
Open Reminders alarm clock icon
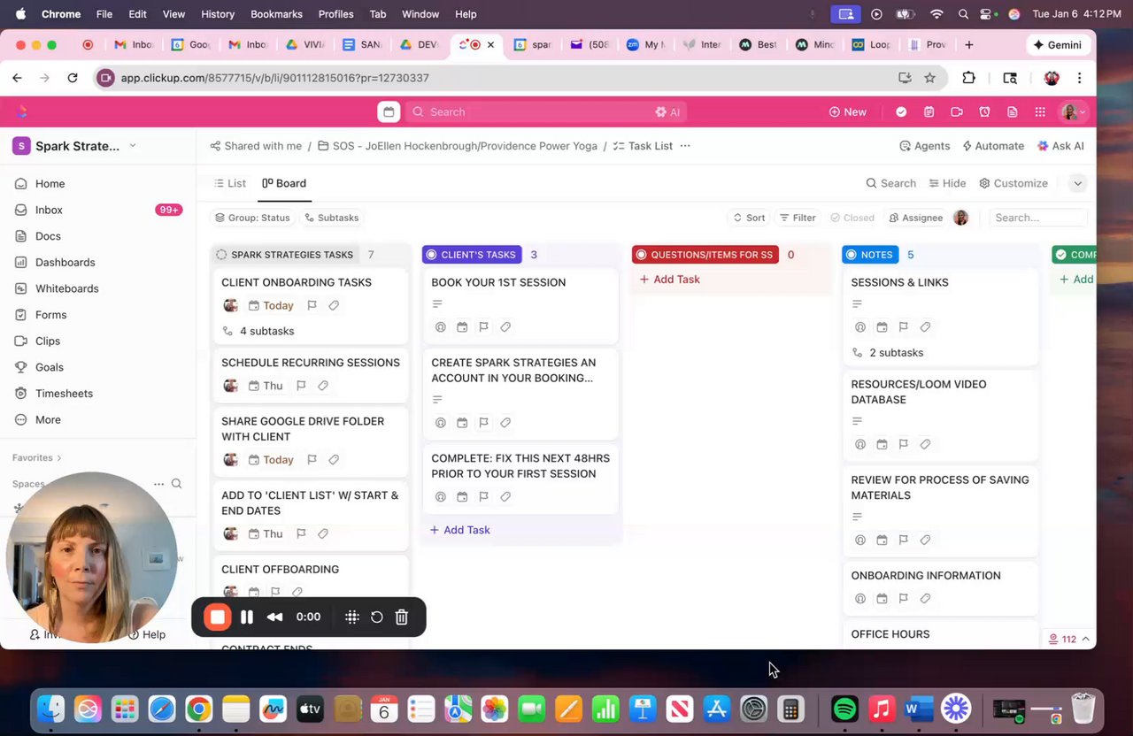pyautogui.click(x=984, y=111)
